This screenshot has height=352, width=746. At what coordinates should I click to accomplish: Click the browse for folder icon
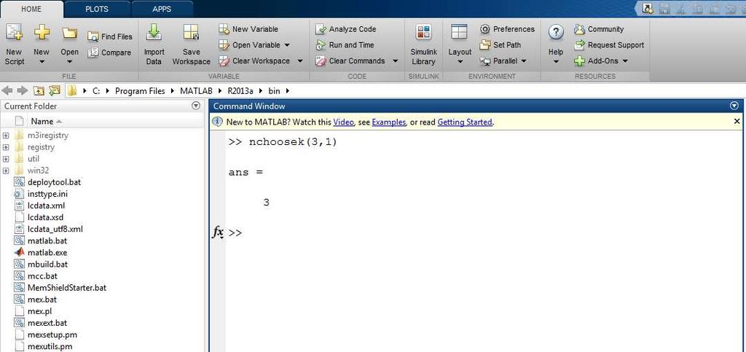(55, 90)
